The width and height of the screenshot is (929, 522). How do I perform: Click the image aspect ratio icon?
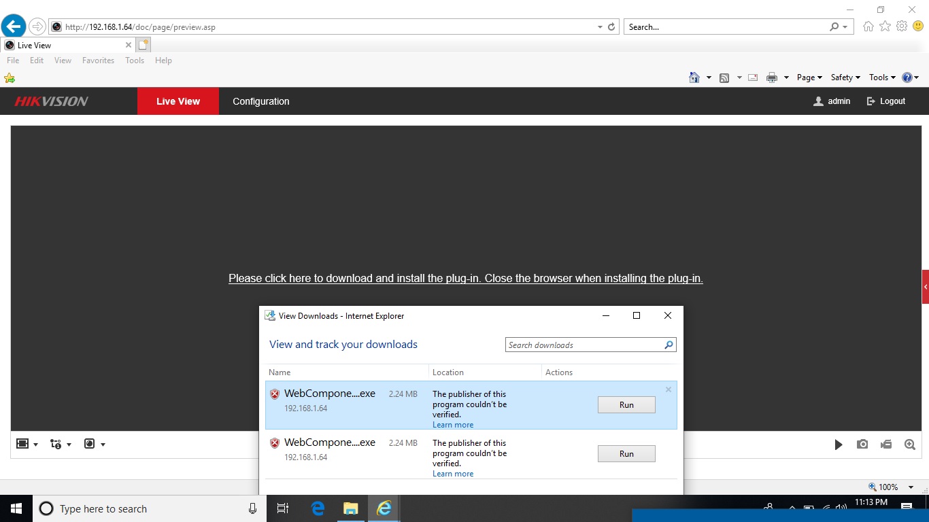coord(90,443)
